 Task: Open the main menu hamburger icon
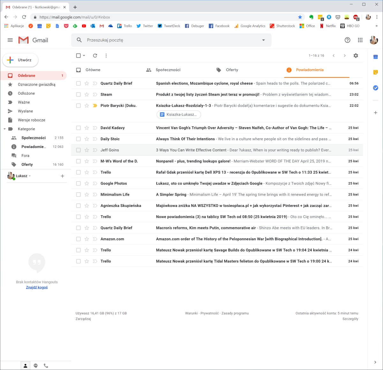pos(10,40)
